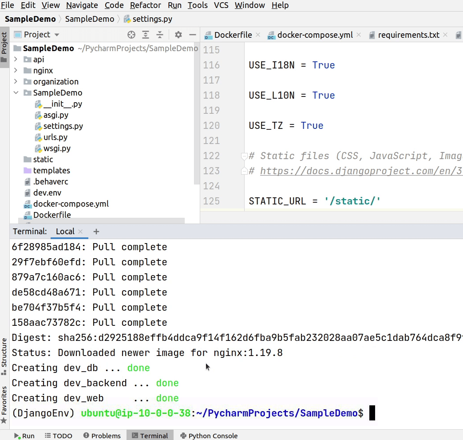
Task: Close the Local terminal tab
Action: coord(80,231)
